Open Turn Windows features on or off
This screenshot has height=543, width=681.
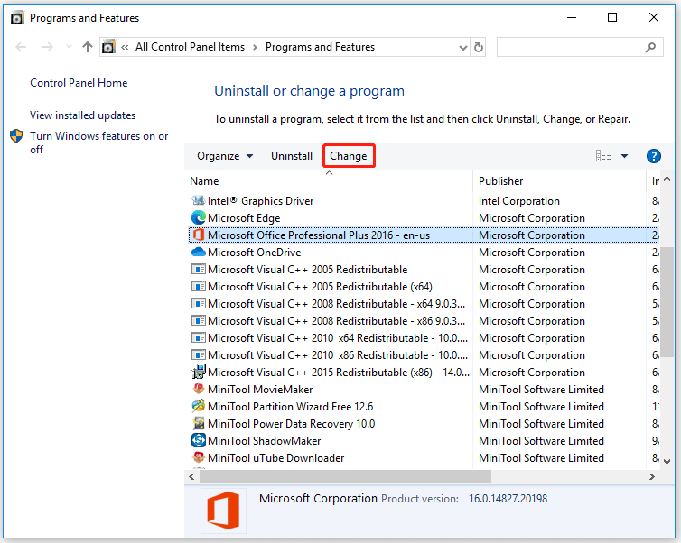coord(99,143)
